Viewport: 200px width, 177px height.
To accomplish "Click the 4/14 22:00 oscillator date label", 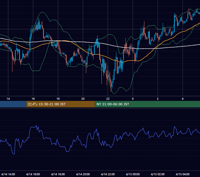I will point(108,174).
